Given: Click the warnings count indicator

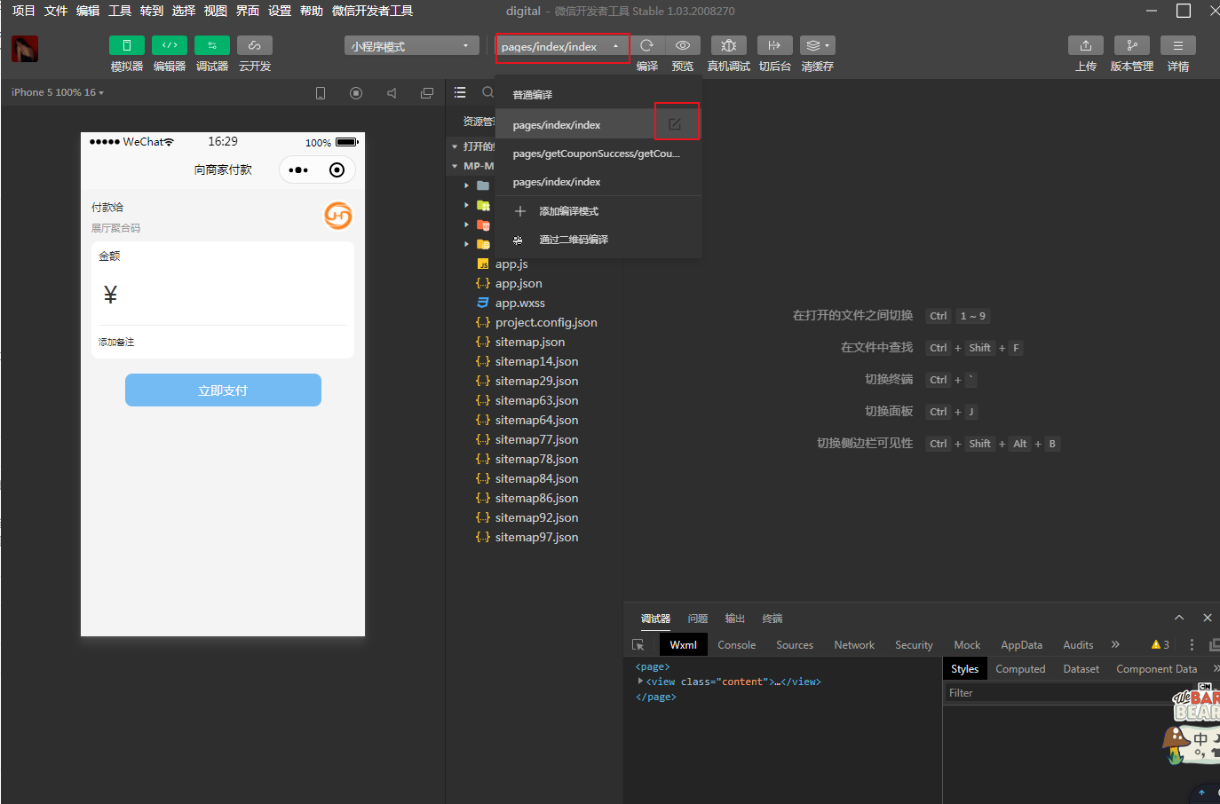Looking at the screenshot, I should tap(1161, 645).
